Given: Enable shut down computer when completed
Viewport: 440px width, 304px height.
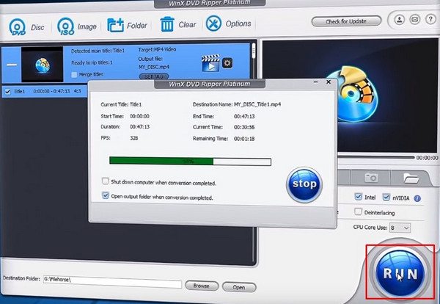Looking at the screenshot, I should click(x=105, y=181).
